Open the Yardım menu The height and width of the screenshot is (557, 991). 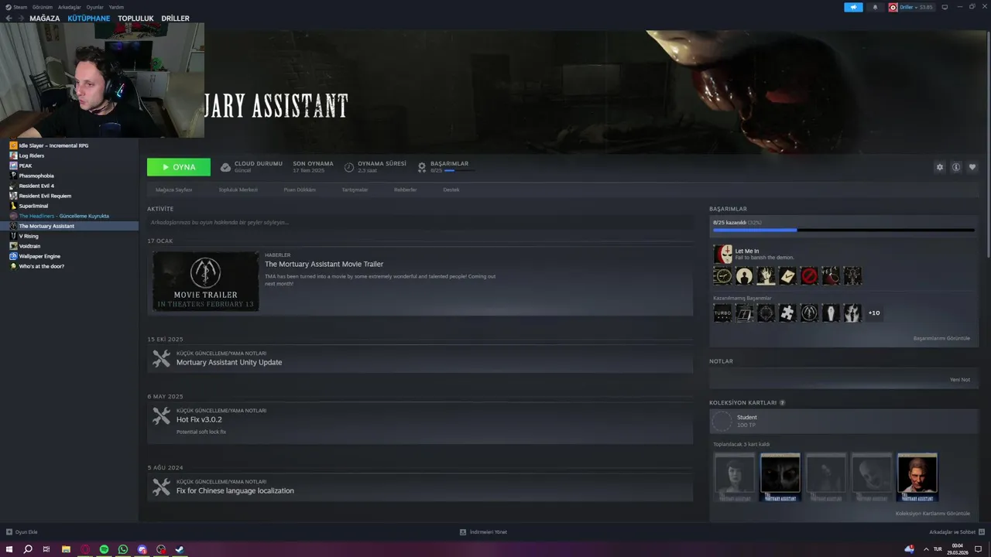click(x=116, y=7)
